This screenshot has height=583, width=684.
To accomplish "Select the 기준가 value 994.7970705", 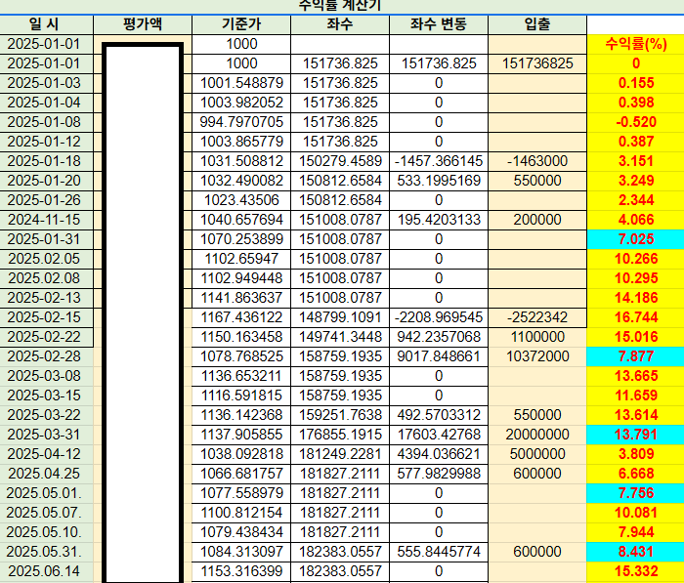I will [x=241, y=122].
